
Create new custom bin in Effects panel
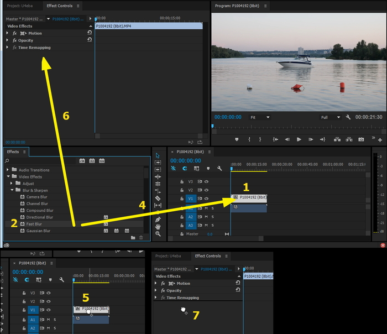pos(133,238)
